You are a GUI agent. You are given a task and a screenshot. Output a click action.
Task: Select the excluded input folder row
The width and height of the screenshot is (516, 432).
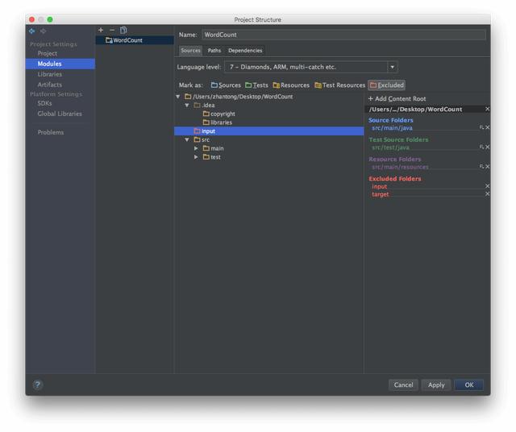coord(268,131)
